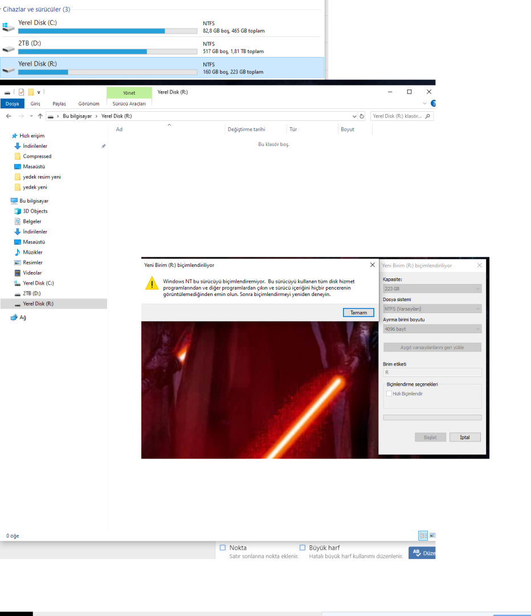Select 2TB (D:) drive in devices list
Screen dimensions: 531x616
[x=162, y=47]
